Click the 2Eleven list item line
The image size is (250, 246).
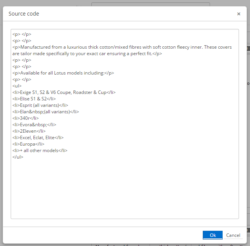click(x=29, y=131)
